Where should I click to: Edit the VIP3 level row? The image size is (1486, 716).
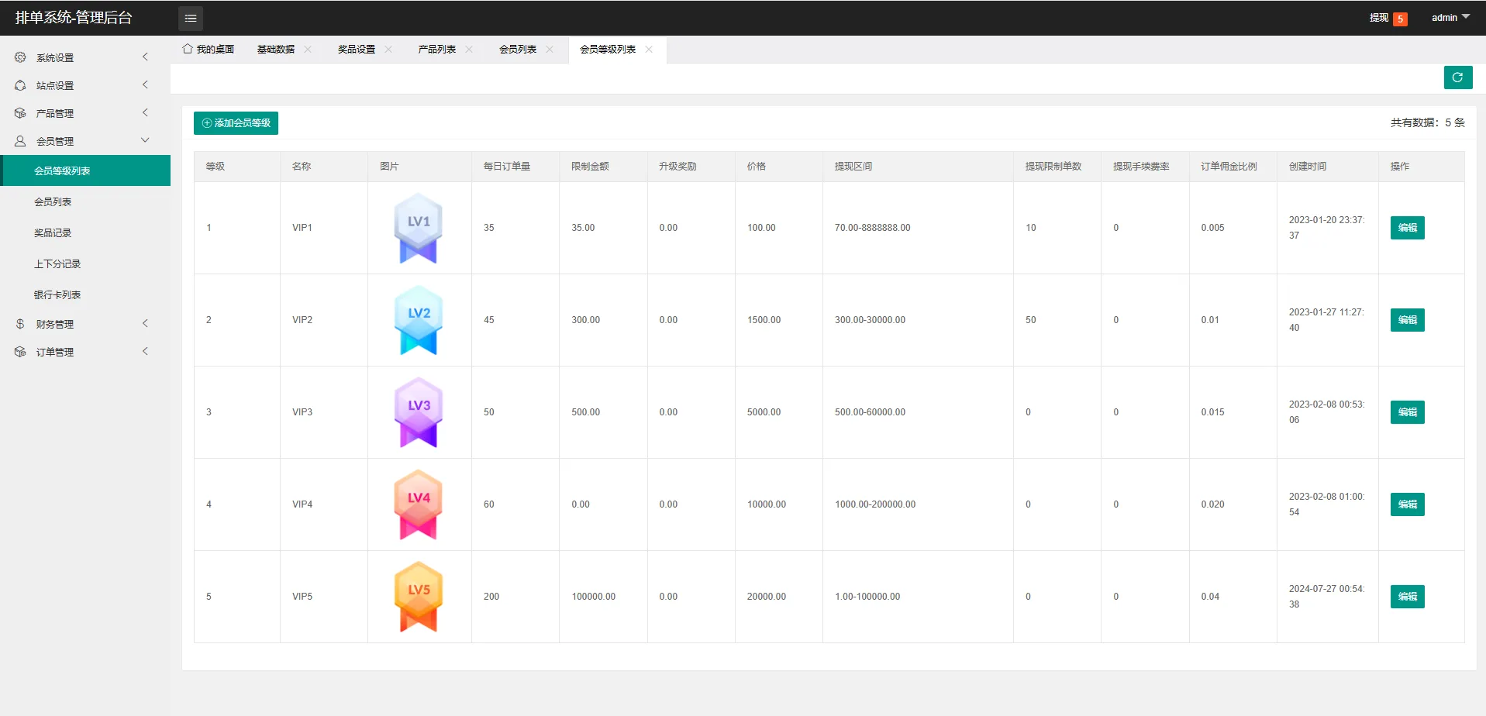pyautogui.click(x=1407, y=412)
